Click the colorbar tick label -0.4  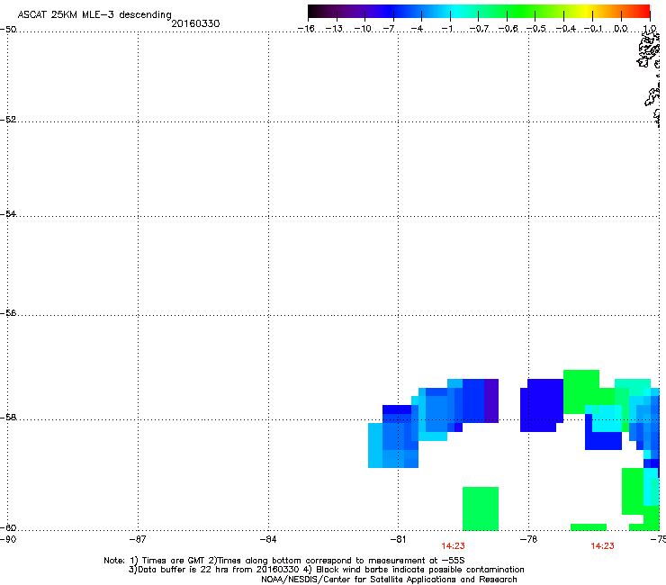pos(565,29)
